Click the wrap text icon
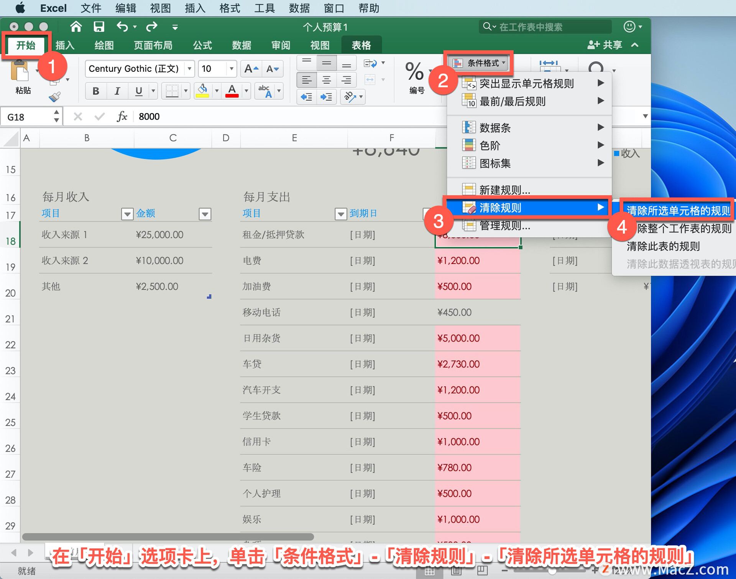Image resolution: width=736 pixels, height=579 pixels. coord(370,63)
